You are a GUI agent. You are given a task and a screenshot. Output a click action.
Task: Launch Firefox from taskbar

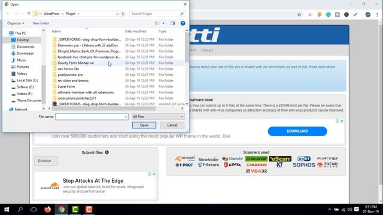48,210
